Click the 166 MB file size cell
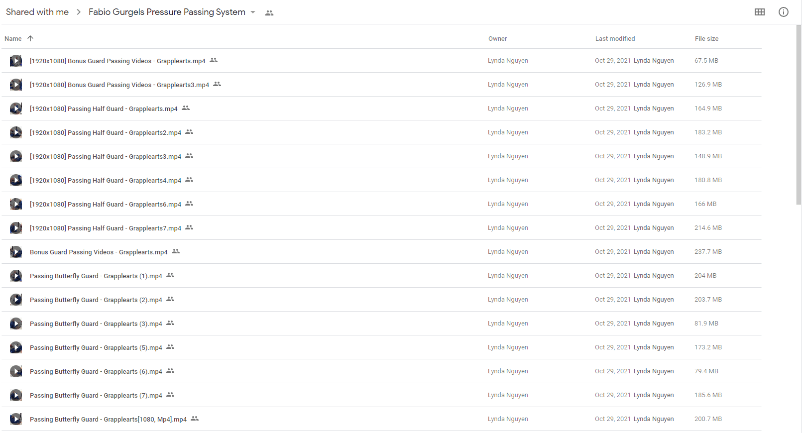The width and height of the screenshot is (802, 433). point(705,204)
